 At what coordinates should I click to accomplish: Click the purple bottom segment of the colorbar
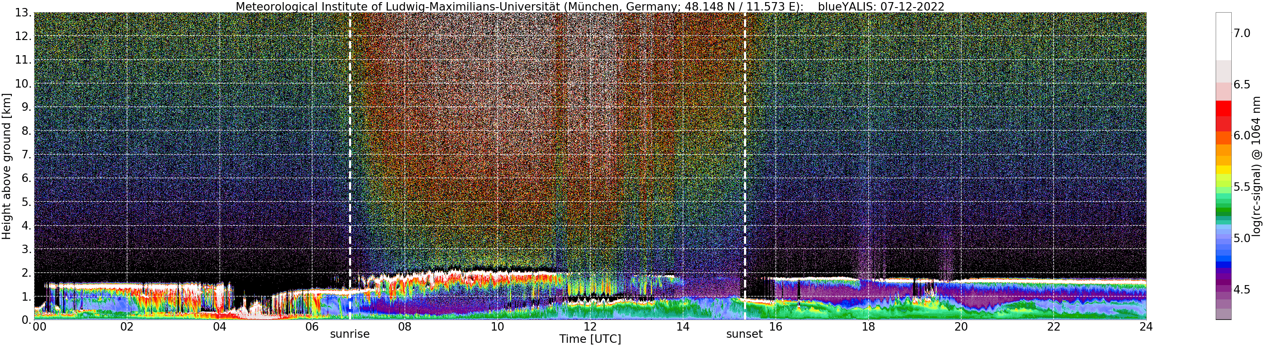tap(1223, 314)
